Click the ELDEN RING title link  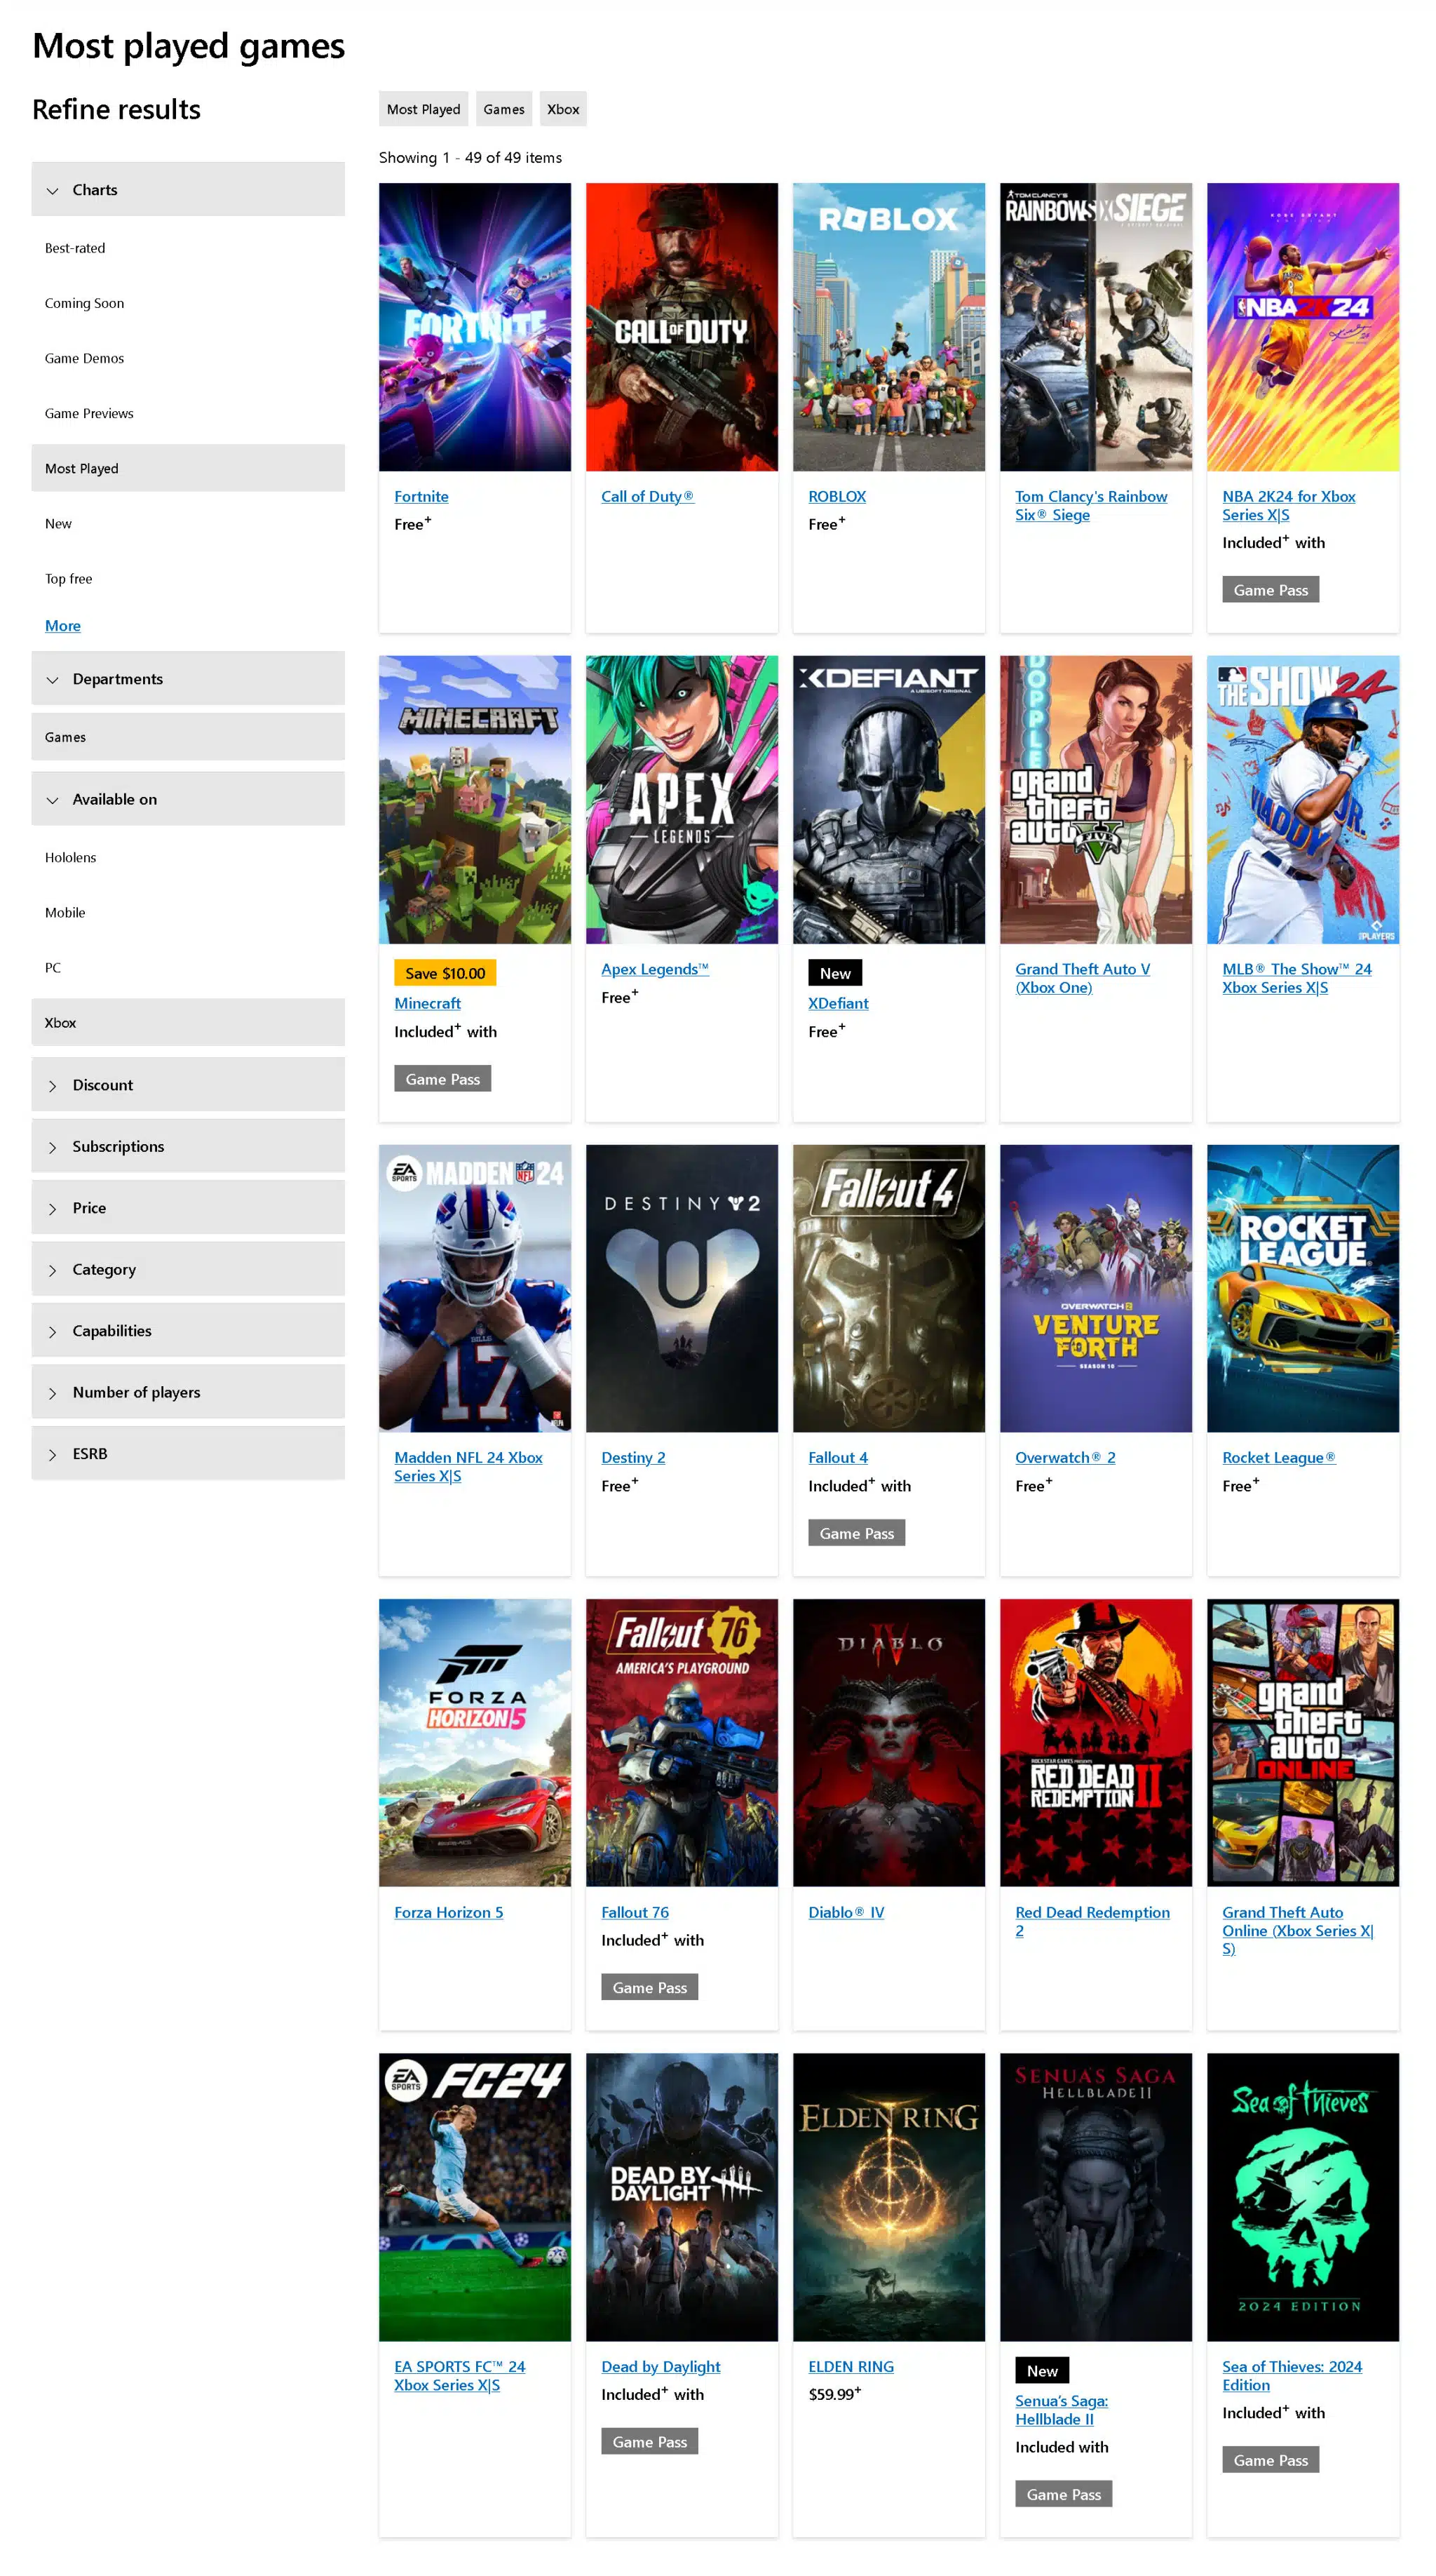pos(851,2366)
